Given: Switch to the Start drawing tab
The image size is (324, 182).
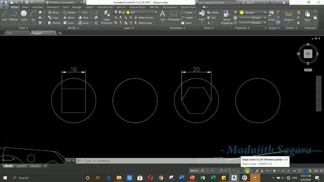Looking at the screenshot, I should point(9,33).
